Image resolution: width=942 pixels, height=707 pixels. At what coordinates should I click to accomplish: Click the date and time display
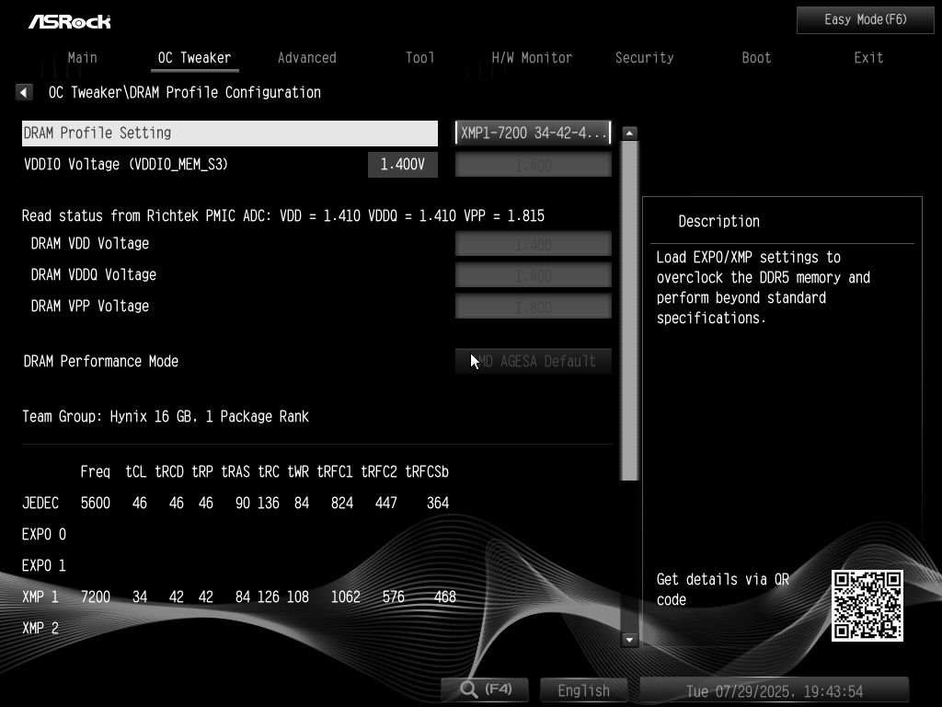tap(775, 690)
